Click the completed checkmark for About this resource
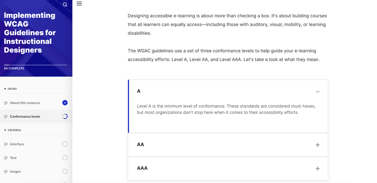 (x=65, y=103)
